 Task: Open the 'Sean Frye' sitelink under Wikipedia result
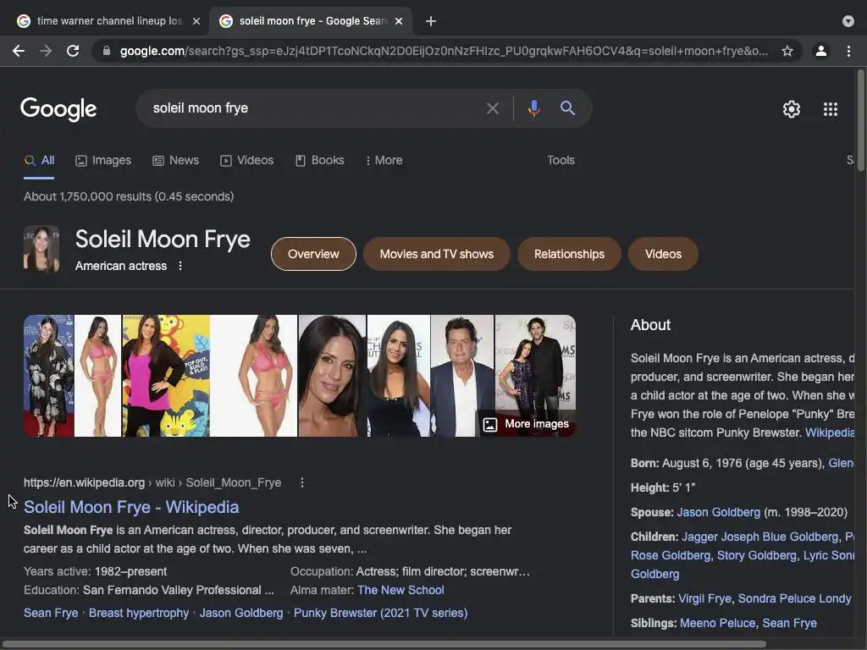(x=51, y=613)
